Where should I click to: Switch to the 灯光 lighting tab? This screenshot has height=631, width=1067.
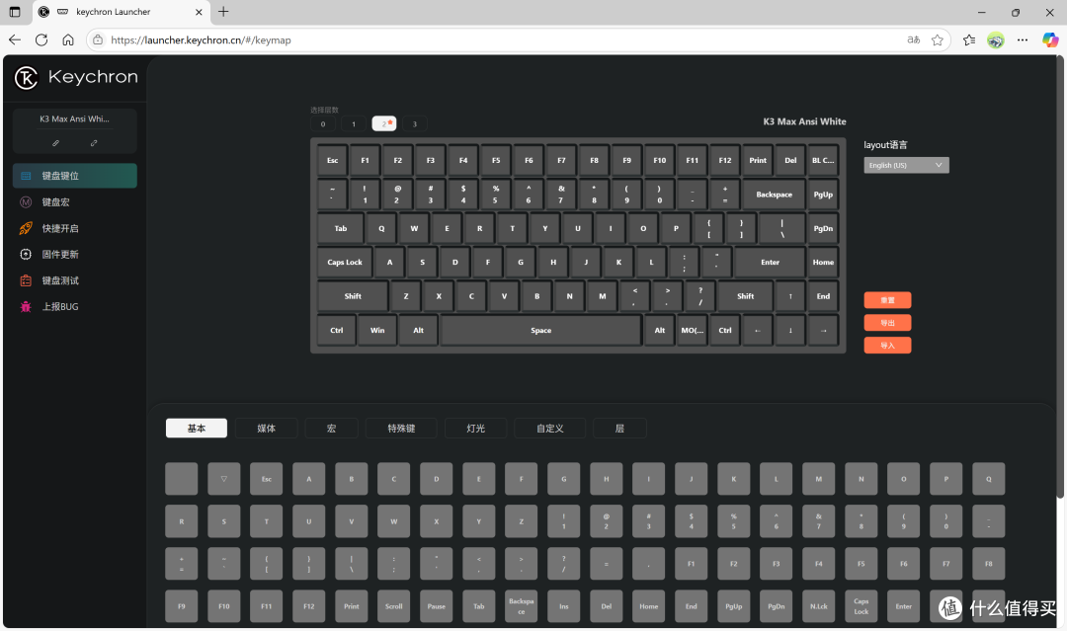click(475, 429)
